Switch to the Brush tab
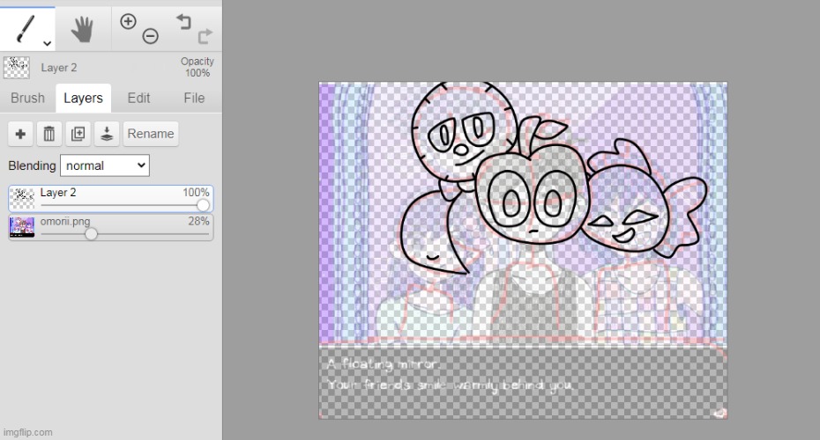The height and width of the screenshot is (440, 820). pos(27,99)
